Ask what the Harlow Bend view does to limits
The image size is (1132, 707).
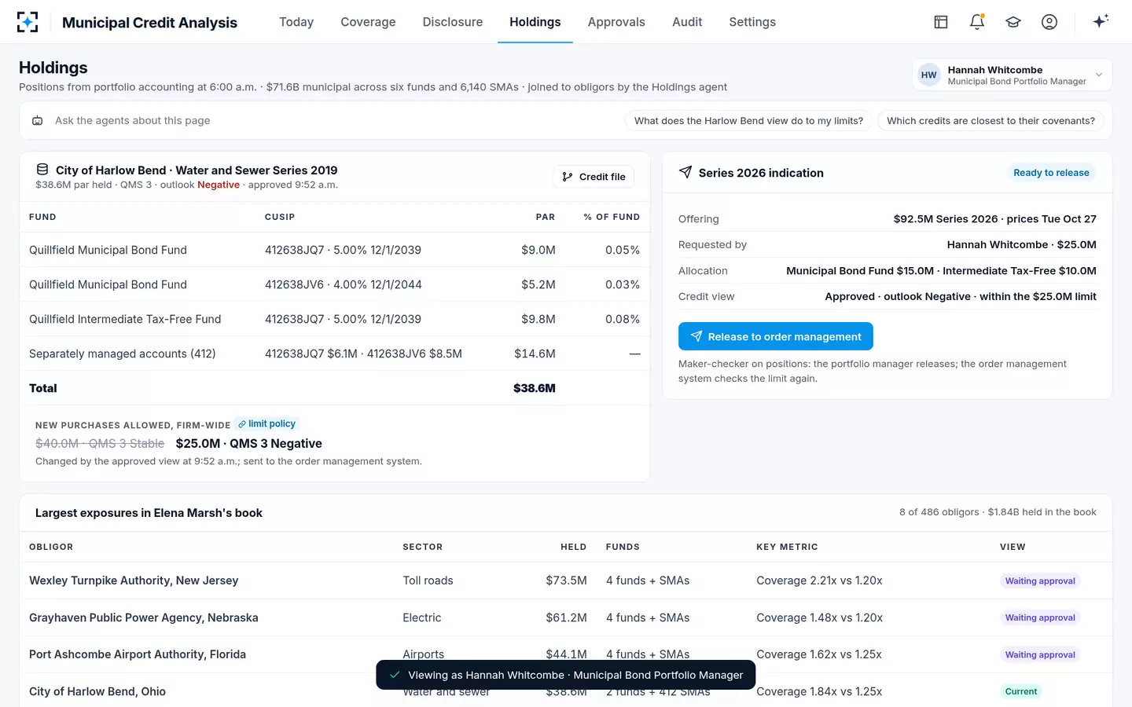748,121
